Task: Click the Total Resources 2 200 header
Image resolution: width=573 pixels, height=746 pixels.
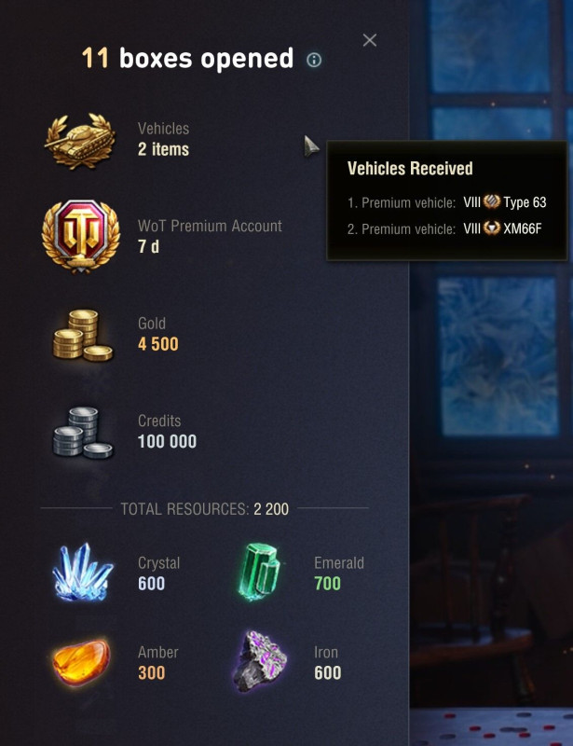Action: click(204, 509)
